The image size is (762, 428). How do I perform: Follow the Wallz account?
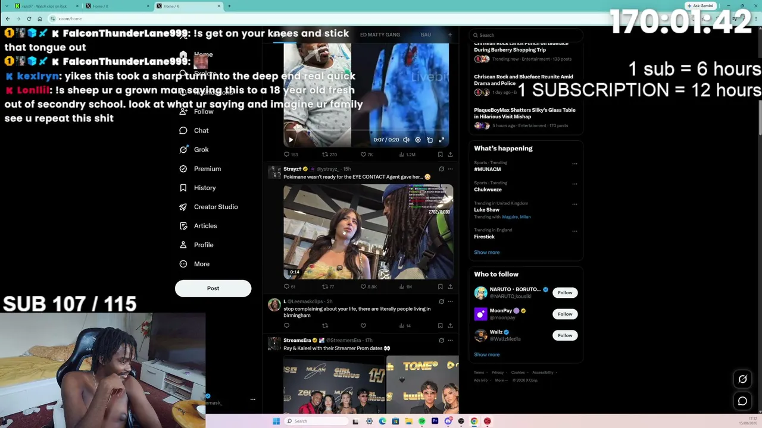point(565,335)
